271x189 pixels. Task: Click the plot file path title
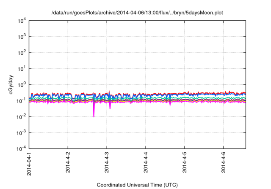tap(137, 13)
